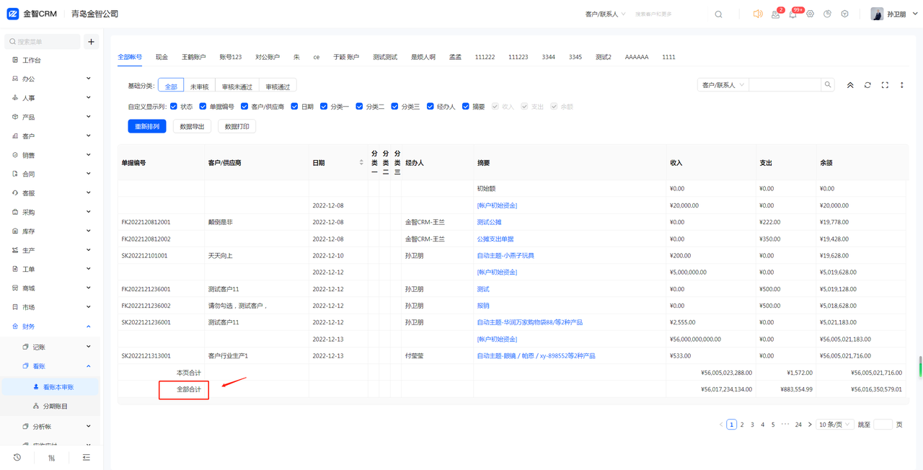This screenshot has height=470, width=923.
Task: Uncheck the 经办人 column checkbox
Action: [x=430, y=106]
